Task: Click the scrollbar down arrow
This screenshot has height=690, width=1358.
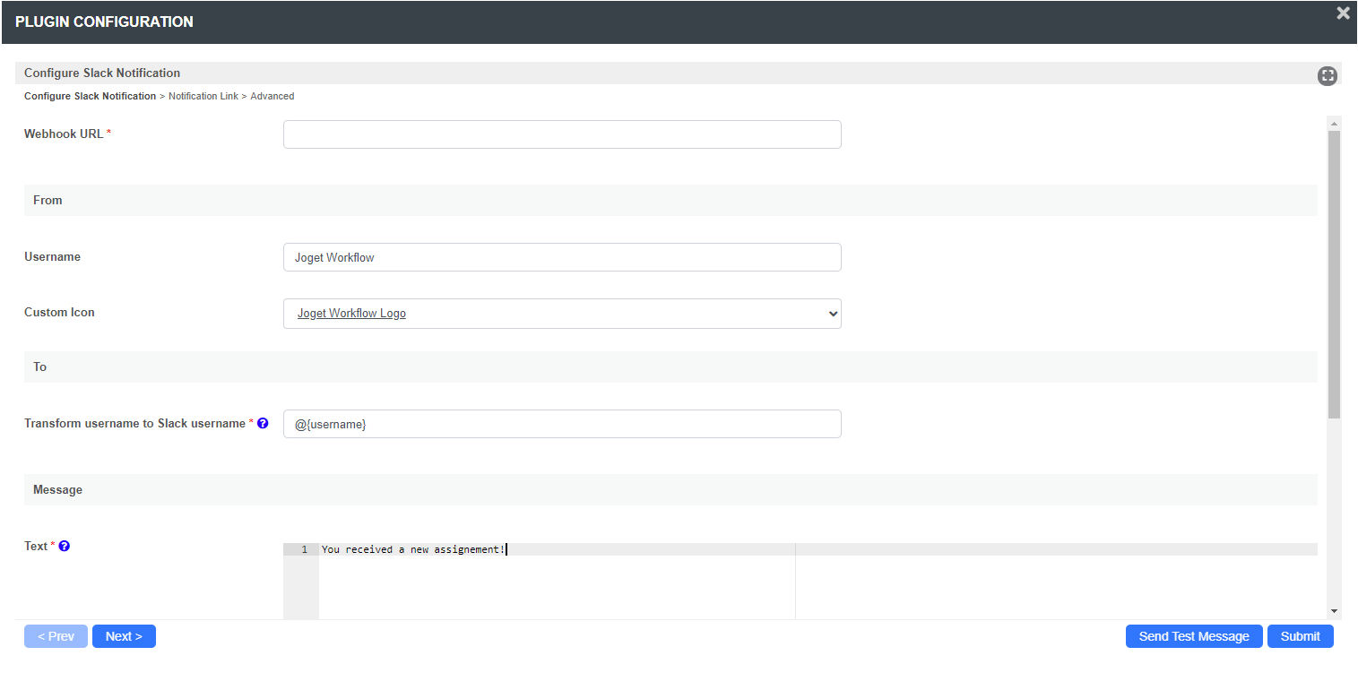Action: click(x=1334, y=611)
